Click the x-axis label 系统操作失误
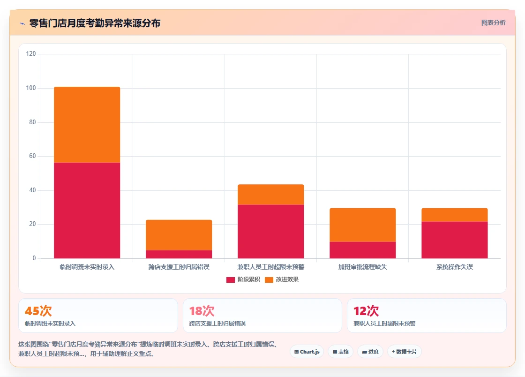 click(x=455, y=267)
